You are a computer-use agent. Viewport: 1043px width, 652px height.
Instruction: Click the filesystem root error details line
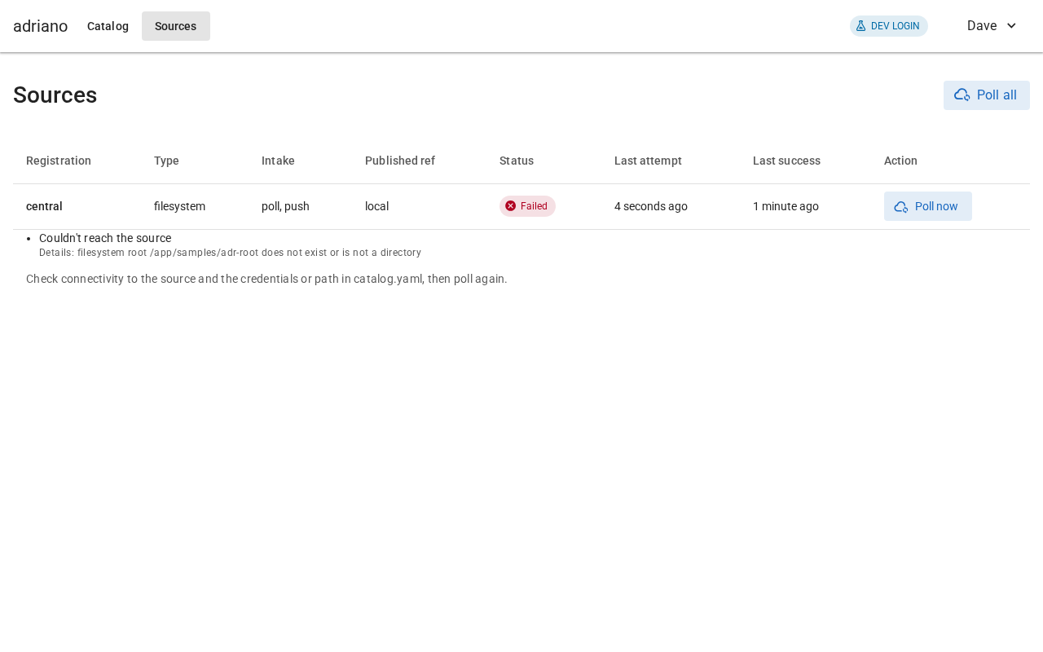point(230,253)
